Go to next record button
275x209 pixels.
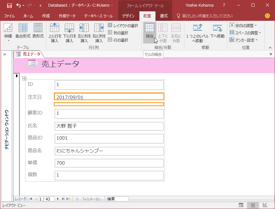coord(58,199)
